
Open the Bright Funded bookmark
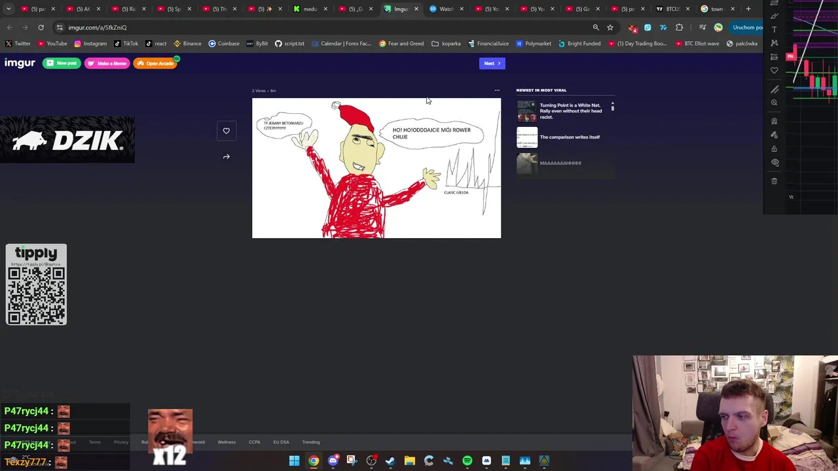[x=579, y=44]
